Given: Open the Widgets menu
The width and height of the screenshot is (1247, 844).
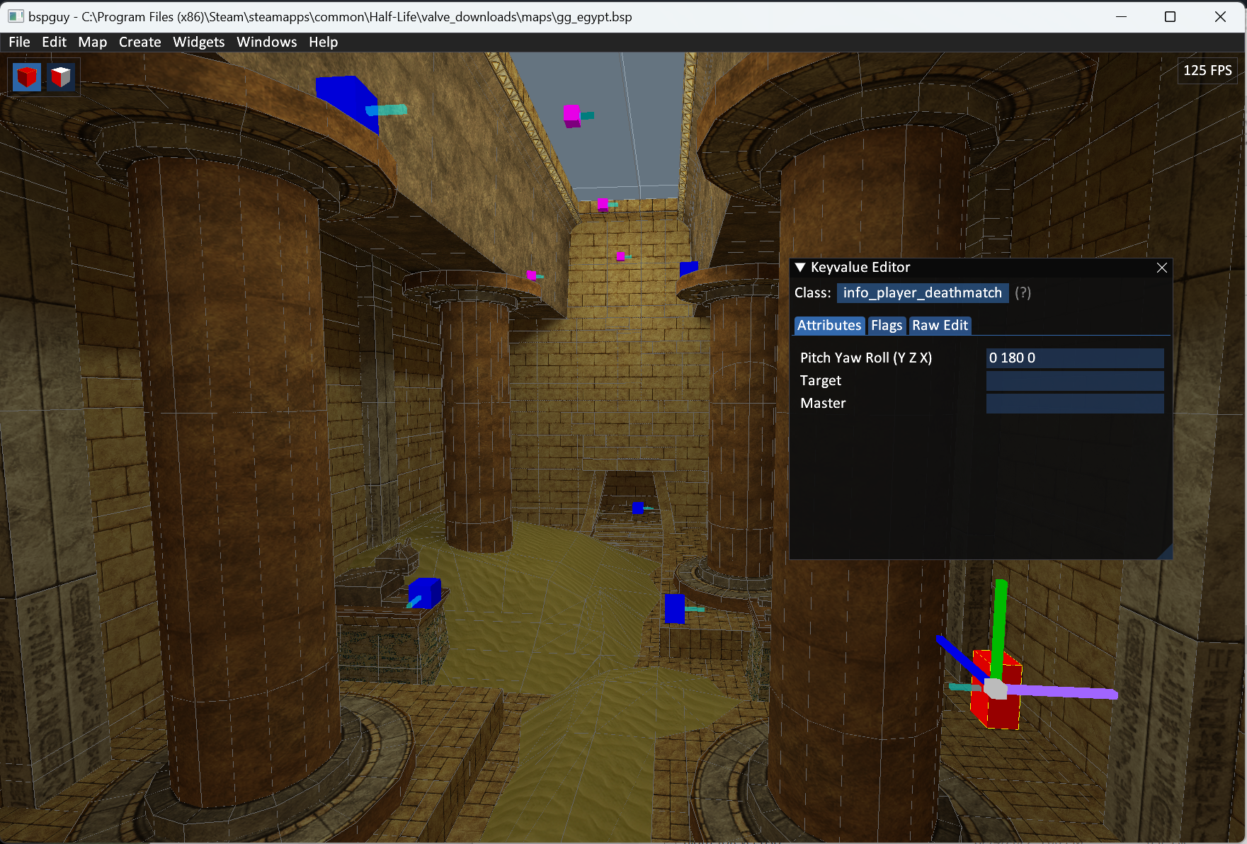Looking at the screenshot, I should (198, 42).
